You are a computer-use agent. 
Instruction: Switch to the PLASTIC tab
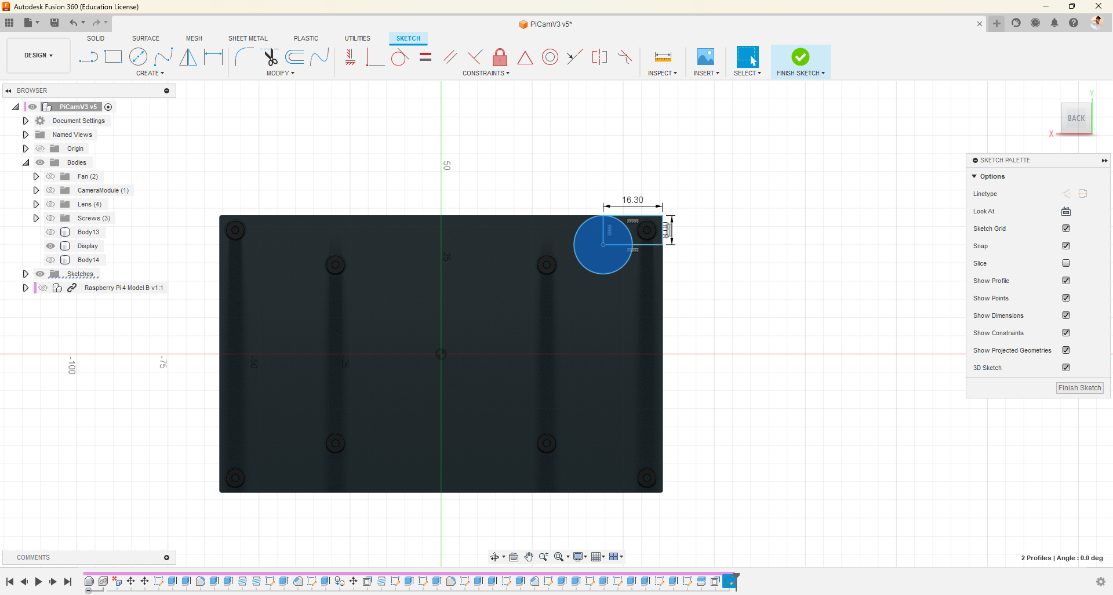click(x=306, y=38)
